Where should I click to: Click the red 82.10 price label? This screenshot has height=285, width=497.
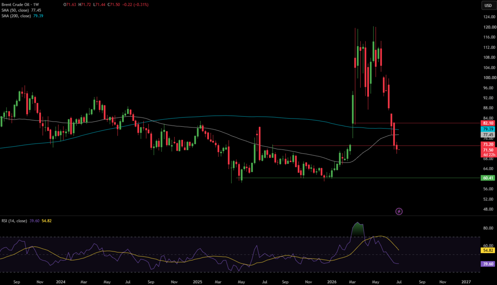(x=487, y=123)
